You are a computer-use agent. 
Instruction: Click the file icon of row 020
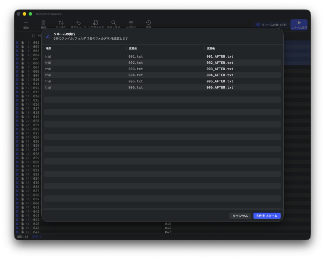(x=23, y=121)
